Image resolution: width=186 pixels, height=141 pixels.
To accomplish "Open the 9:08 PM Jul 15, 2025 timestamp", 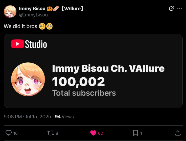I will click(x=27, y=117).
